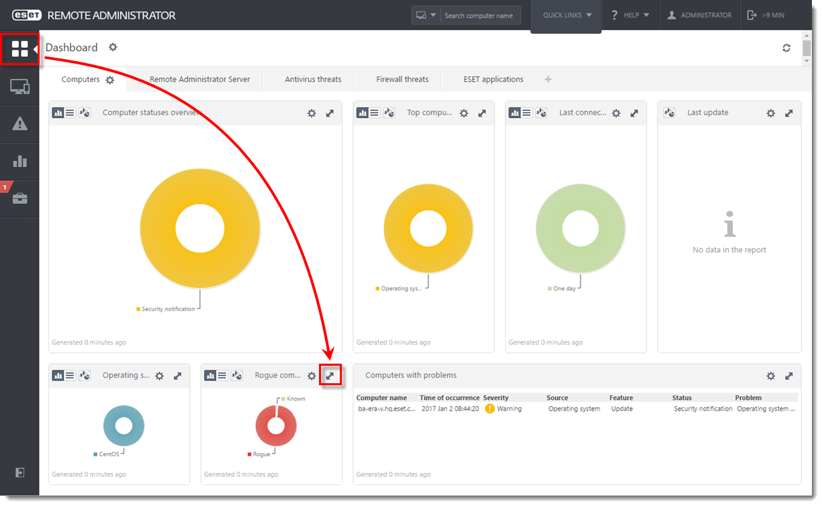
Task: Open settings gear of Last connection panel
Action: pyautogui.click(x=616, y=113)
